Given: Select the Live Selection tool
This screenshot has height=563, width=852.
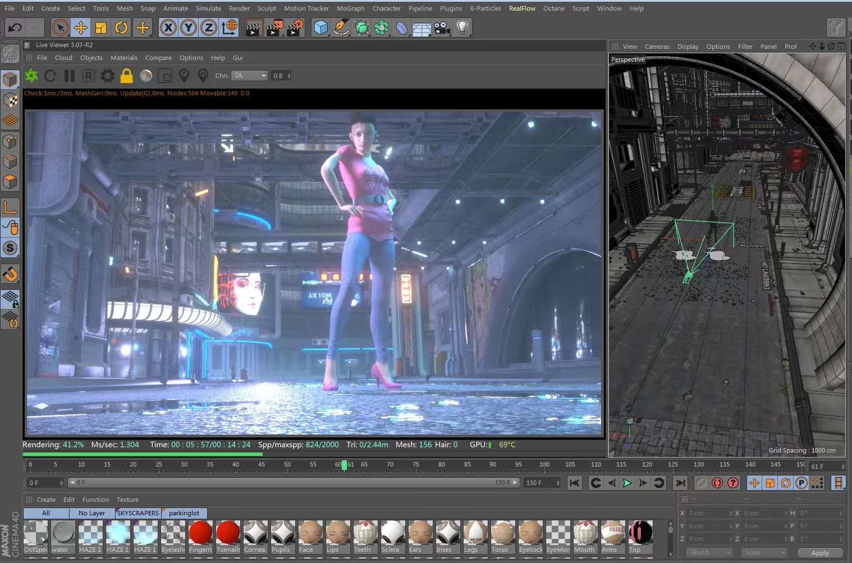Looking at the screenshot, I should (x=60, y=27).
